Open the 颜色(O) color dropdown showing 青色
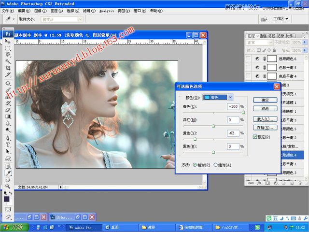 coord(218,97)
